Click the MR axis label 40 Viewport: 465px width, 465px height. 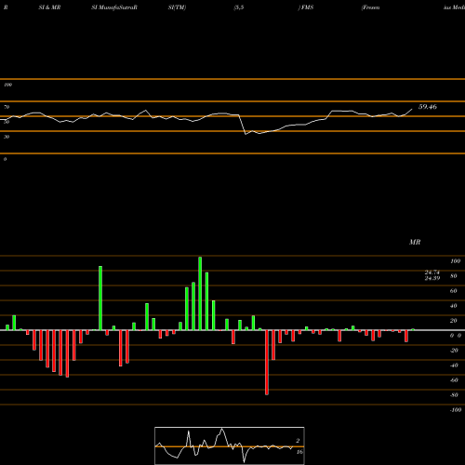point(454,306)
